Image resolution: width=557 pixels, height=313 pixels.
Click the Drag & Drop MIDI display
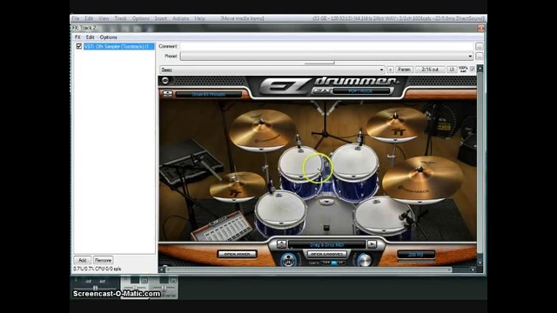click(x=327, y=244)
